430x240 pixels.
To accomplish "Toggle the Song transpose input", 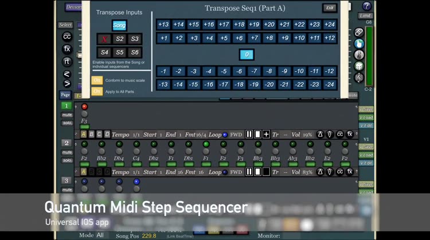I will (x=119, y=25).
